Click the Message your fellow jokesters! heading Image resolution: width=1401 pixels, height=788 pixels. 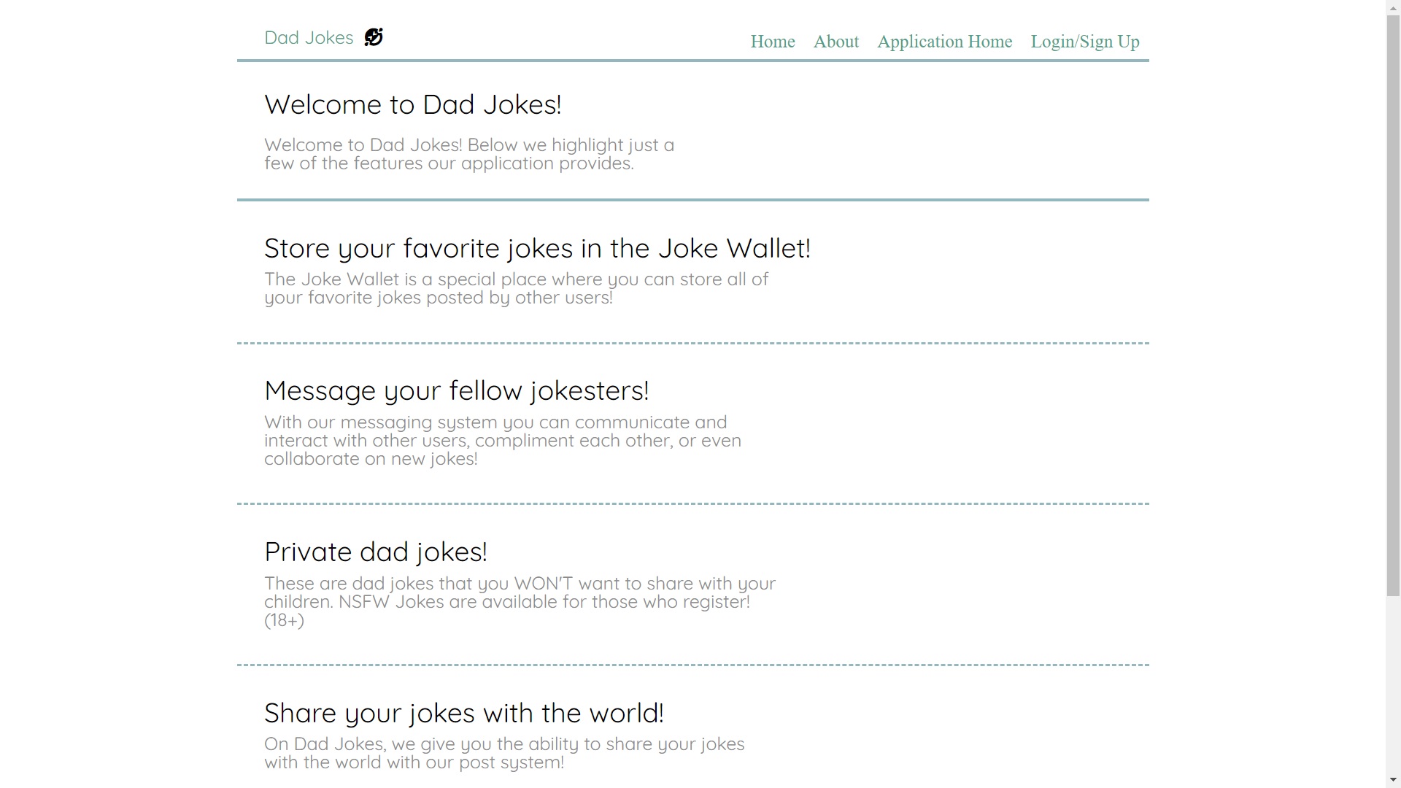coord(456,391)
